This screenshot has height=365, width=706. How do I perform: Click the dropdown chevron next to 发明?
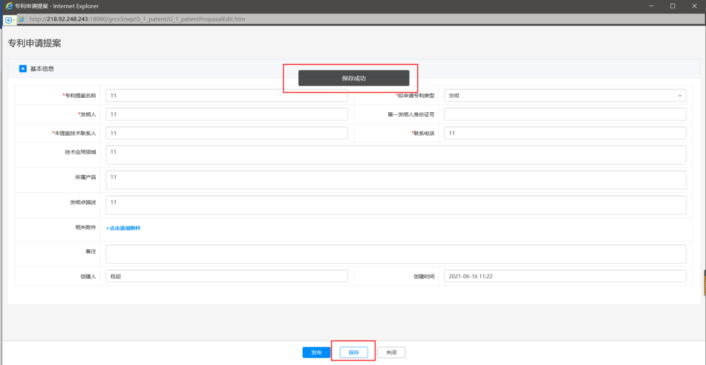pyautogui.click(x=679, y=96)
